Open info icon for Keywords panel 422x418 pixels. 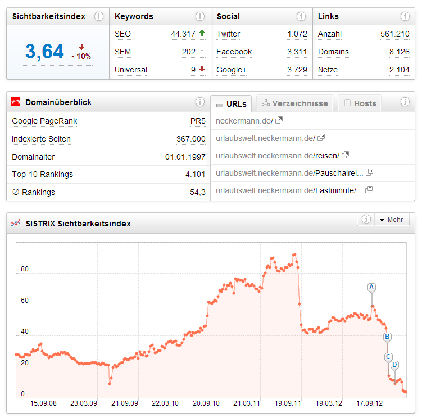click(x=200, y=16)
